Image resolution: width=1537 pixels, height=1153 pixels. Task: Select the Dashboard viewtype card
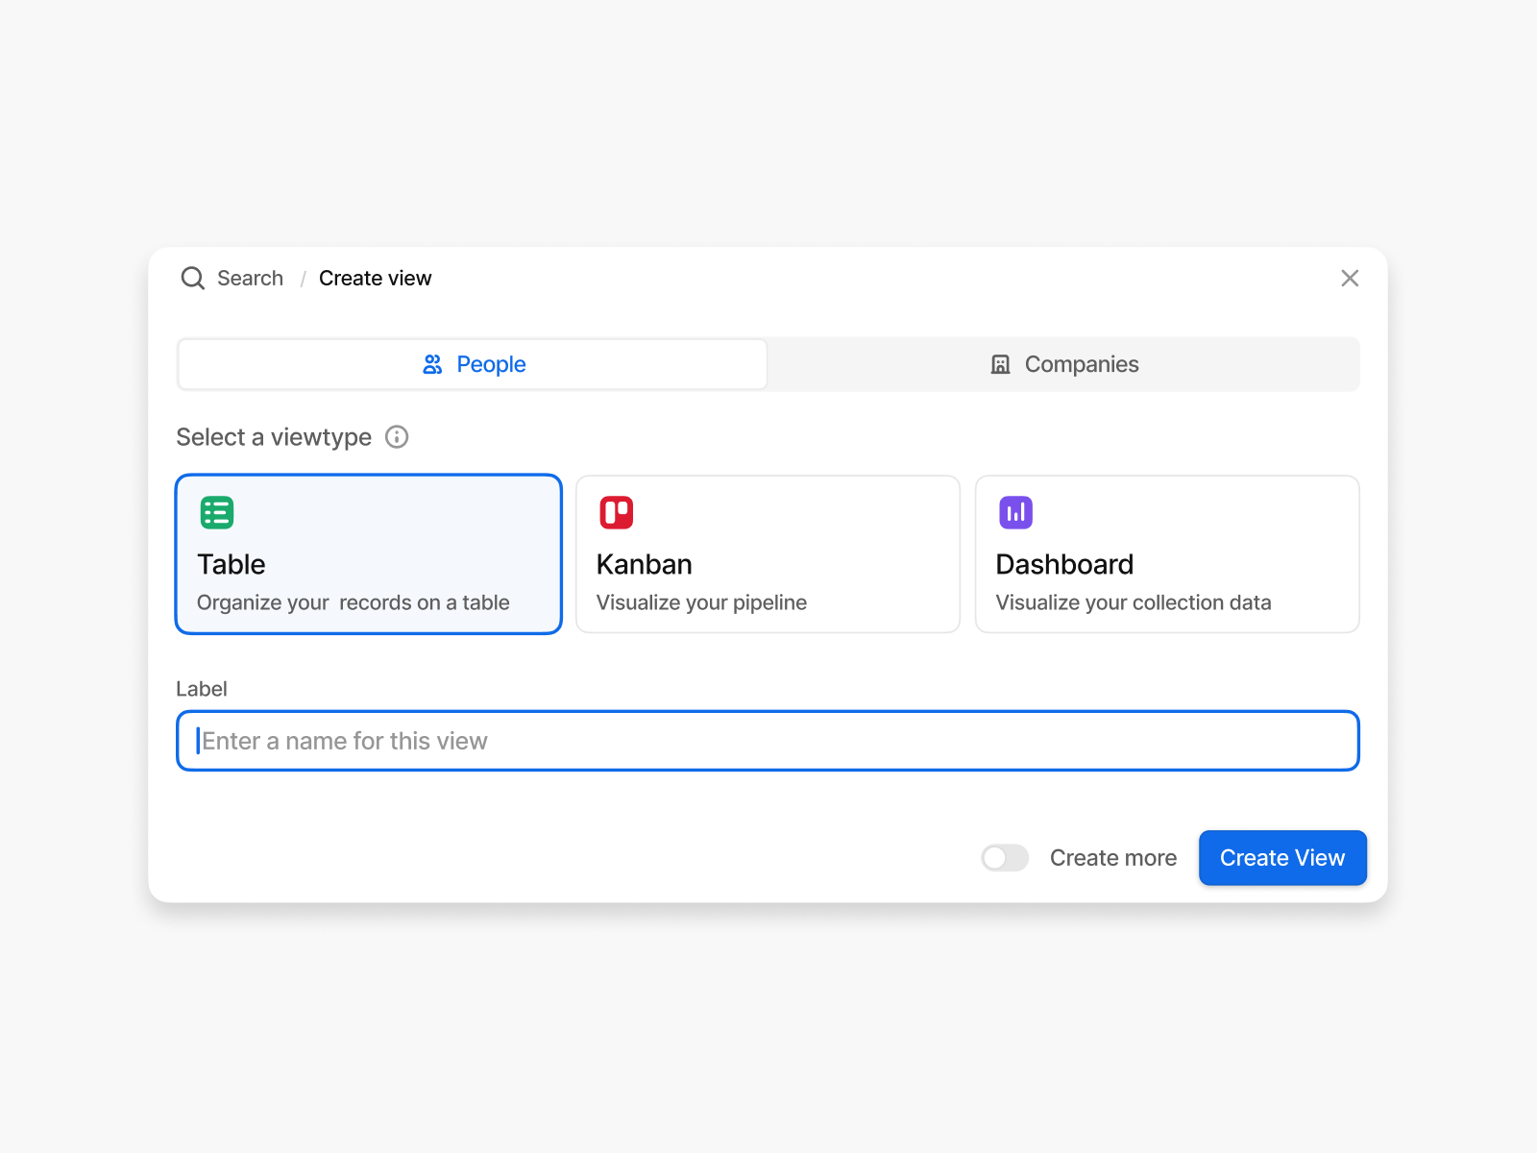pos(1166,554)
